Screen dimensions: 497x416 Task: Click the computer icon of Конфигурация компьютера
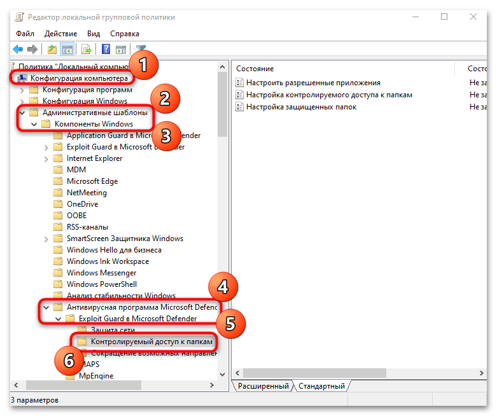pos(22,78)
